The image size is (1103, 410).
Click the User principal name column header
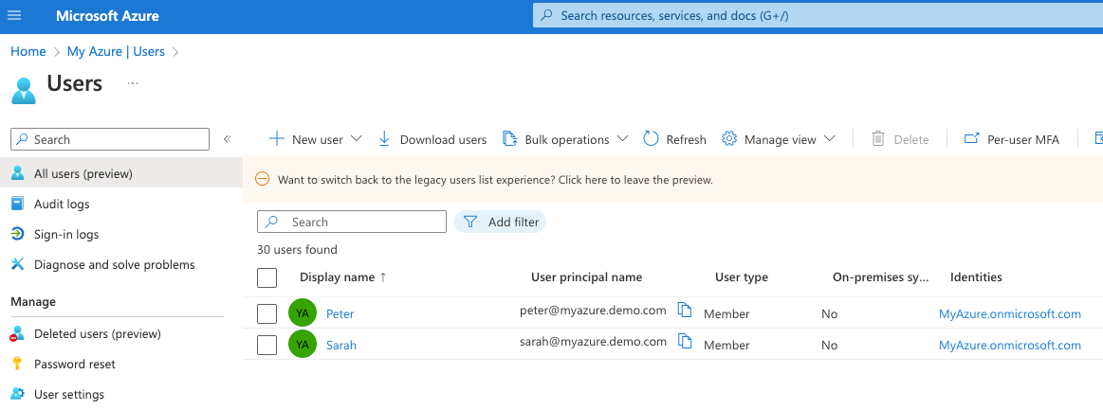[587, 277]
